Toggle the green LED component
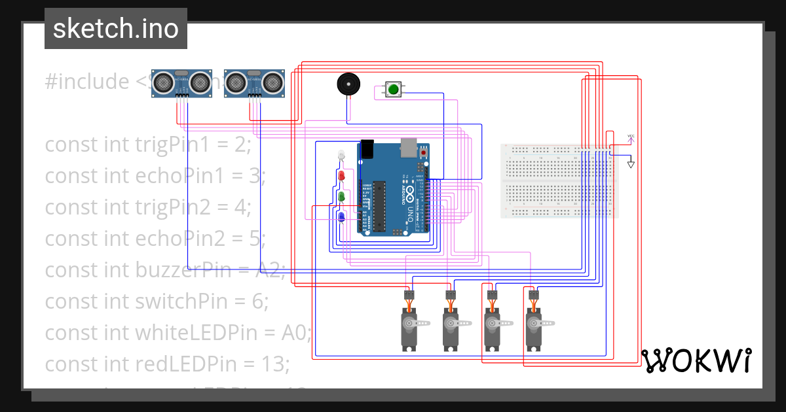786x412 pixels. (x=340, y=196)
